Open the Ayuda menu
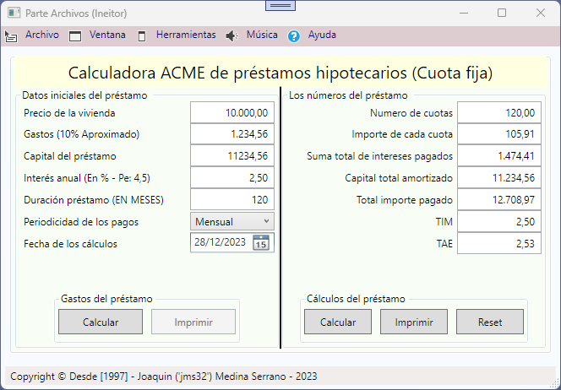The image size is (561, 390). point(322,35)
